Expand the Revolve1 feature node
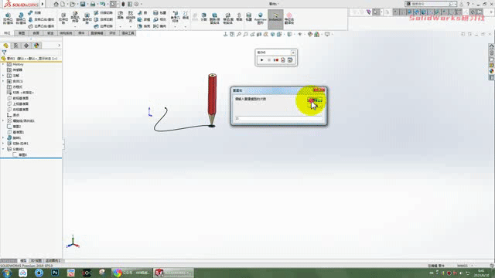Screen dimensions: 495x278 [3, 137]
